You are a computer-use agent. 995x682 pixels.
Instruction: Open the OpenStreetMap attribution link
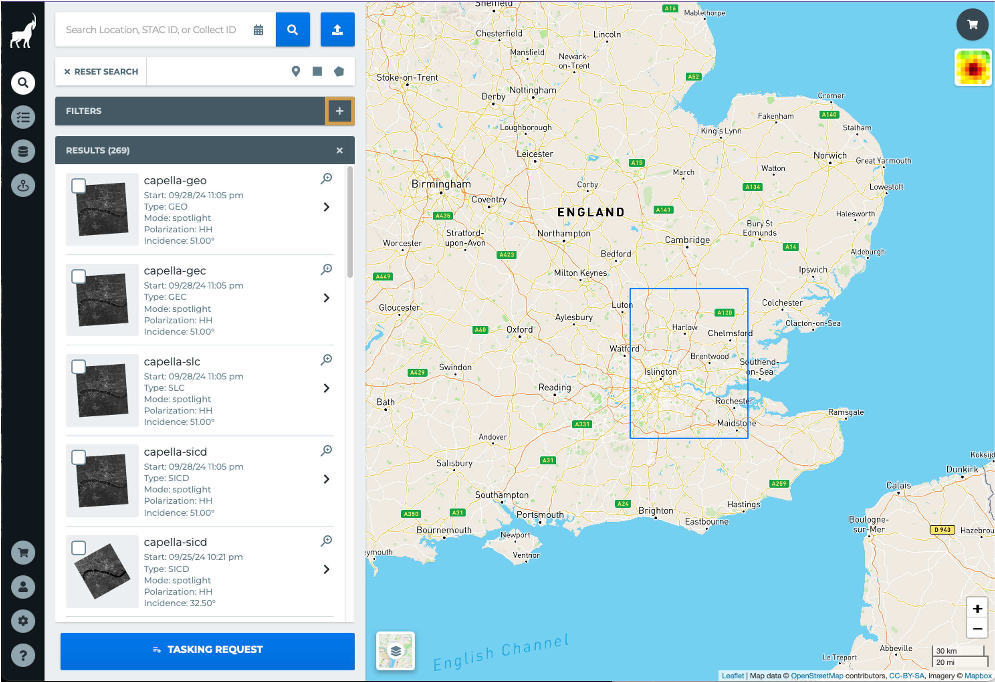coord(816,675)
